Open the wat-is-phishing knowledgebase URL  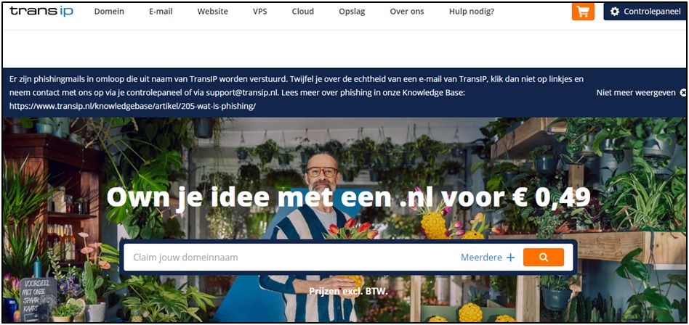coord(132,106)
